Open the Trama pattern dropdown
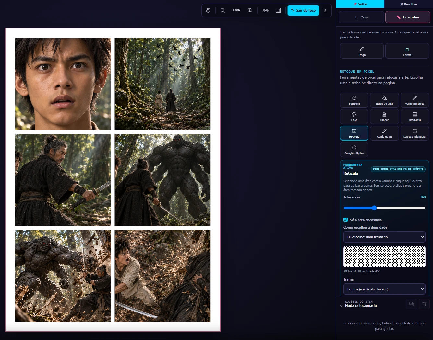The image size is (433, 340). click(384, 289)
